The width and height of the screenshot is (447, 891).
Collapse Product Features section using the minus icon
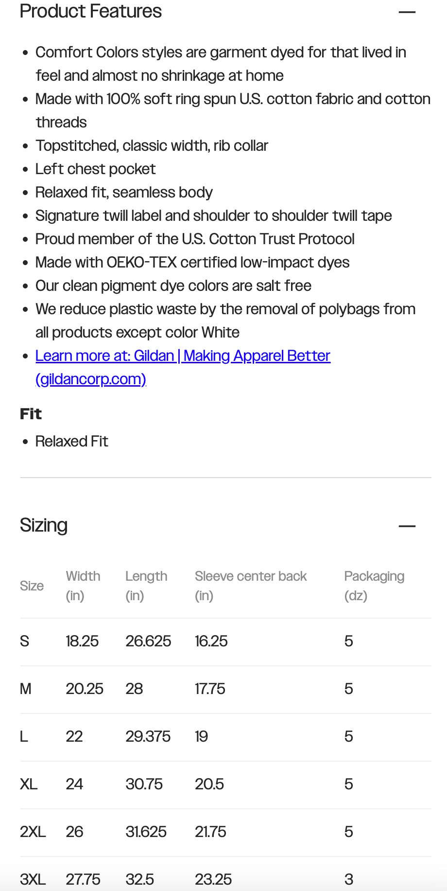click(407, 12)
